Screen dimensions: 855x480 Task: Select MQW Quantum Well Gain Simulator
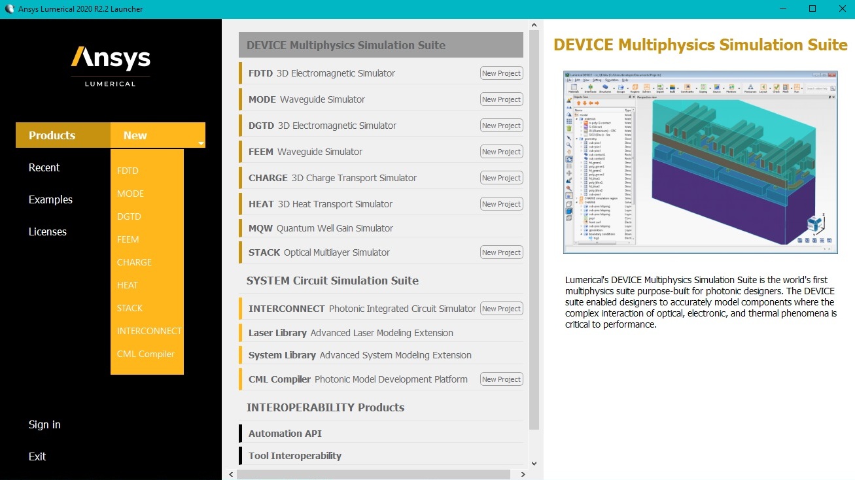click(x=321, y=228)
